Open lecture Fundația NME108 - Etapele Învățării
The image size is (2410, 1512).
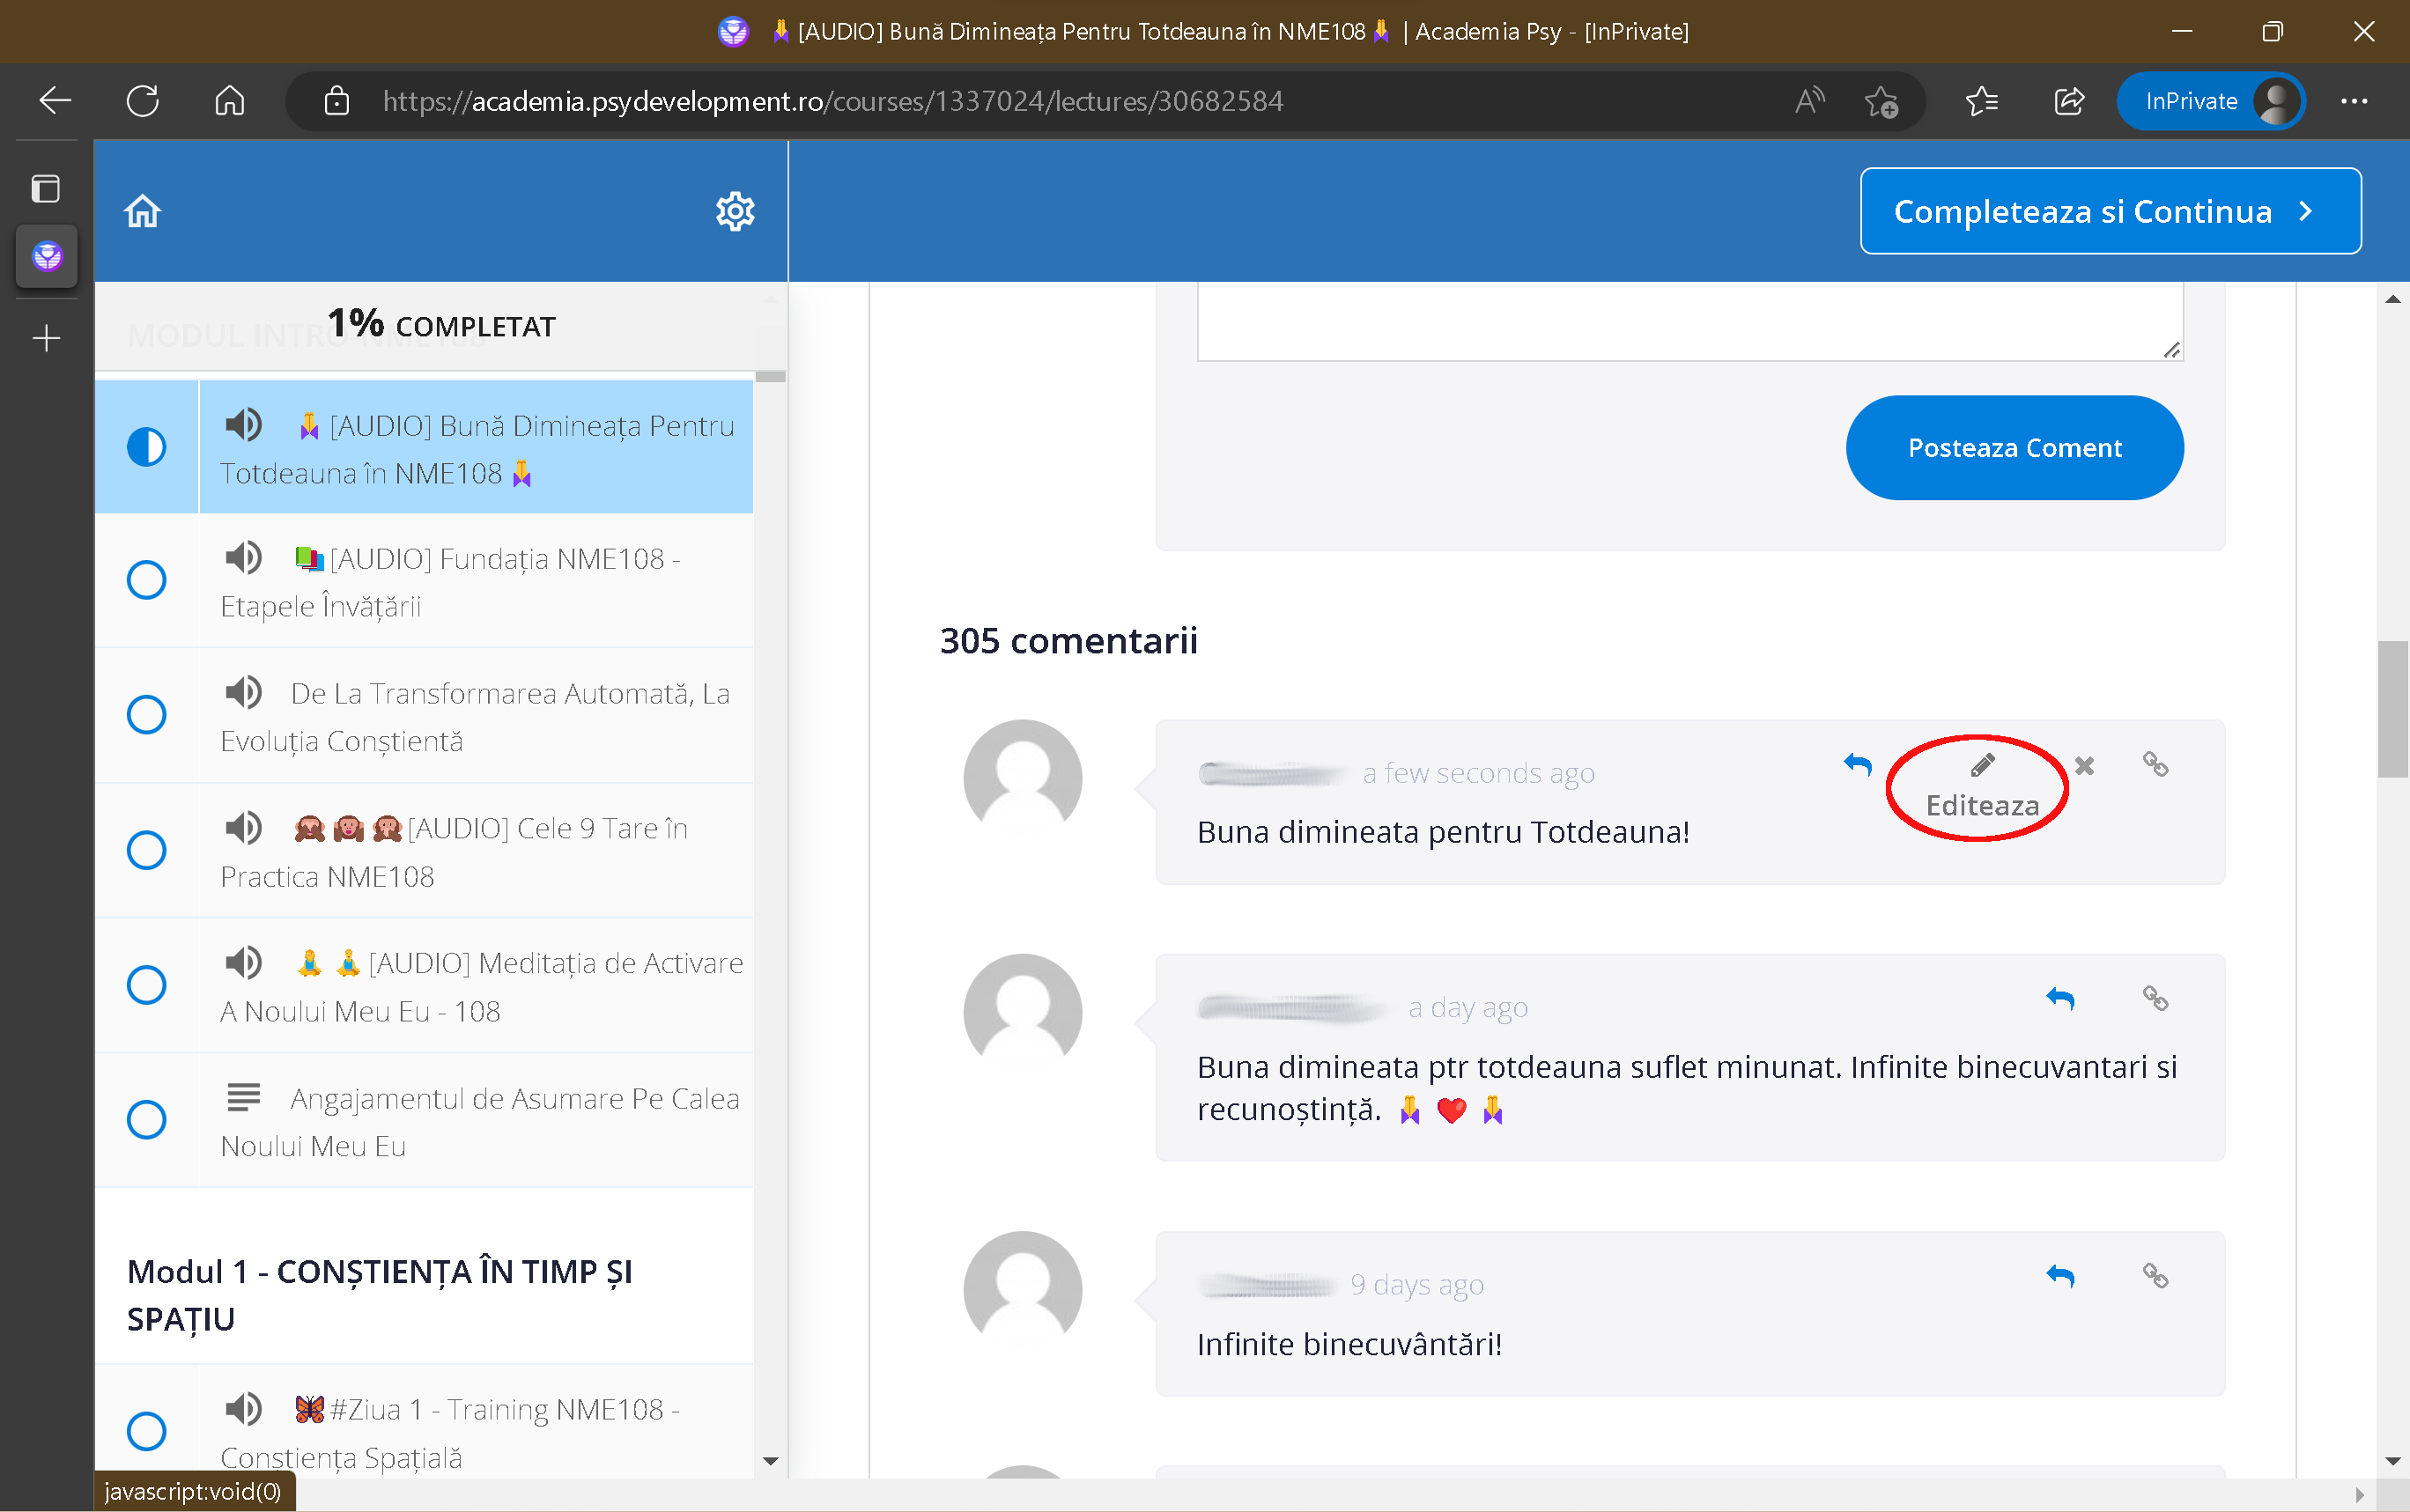476,580
